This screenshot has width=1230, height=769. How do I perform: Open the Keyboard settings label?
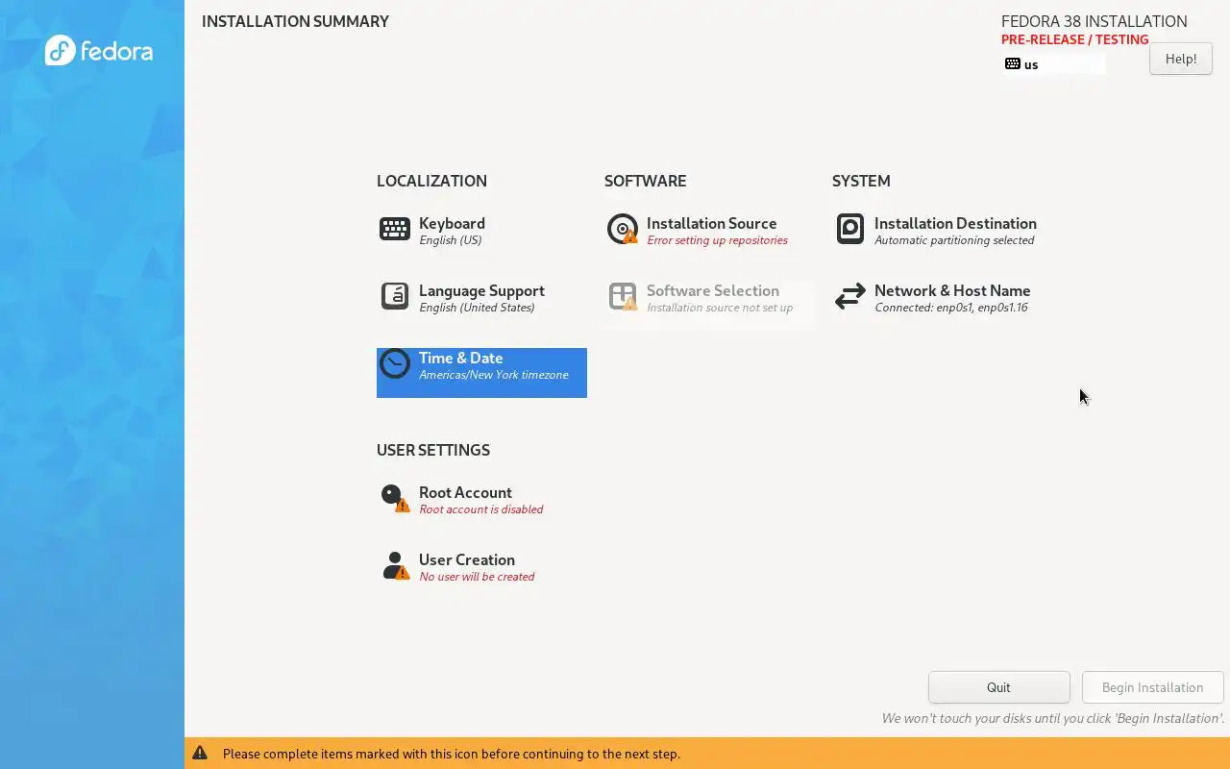click(x=452, y=223)
